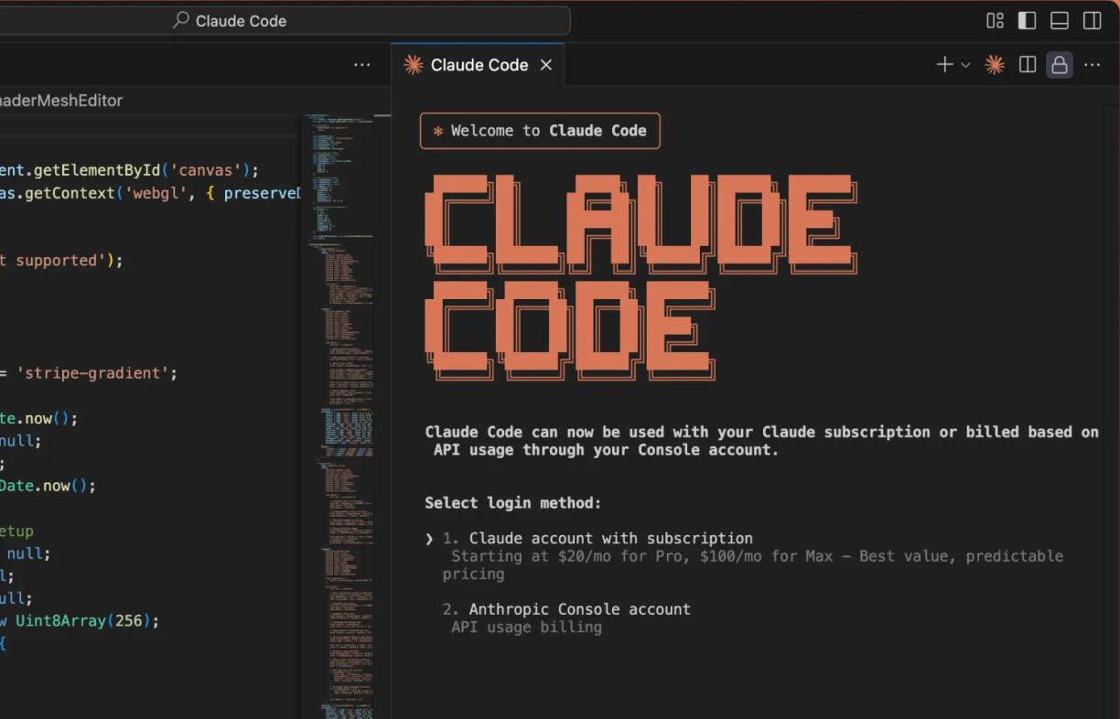
Task: Click the lock icon in editor toolbar
Action: point(1060,65)
